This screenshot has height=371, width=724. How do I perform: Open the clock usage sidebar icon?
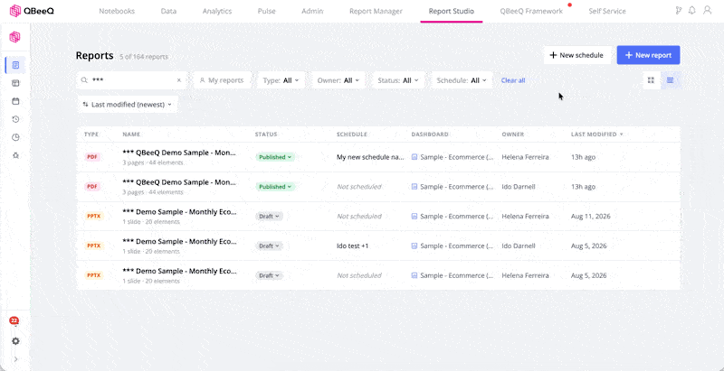click(x=15, y=137)
